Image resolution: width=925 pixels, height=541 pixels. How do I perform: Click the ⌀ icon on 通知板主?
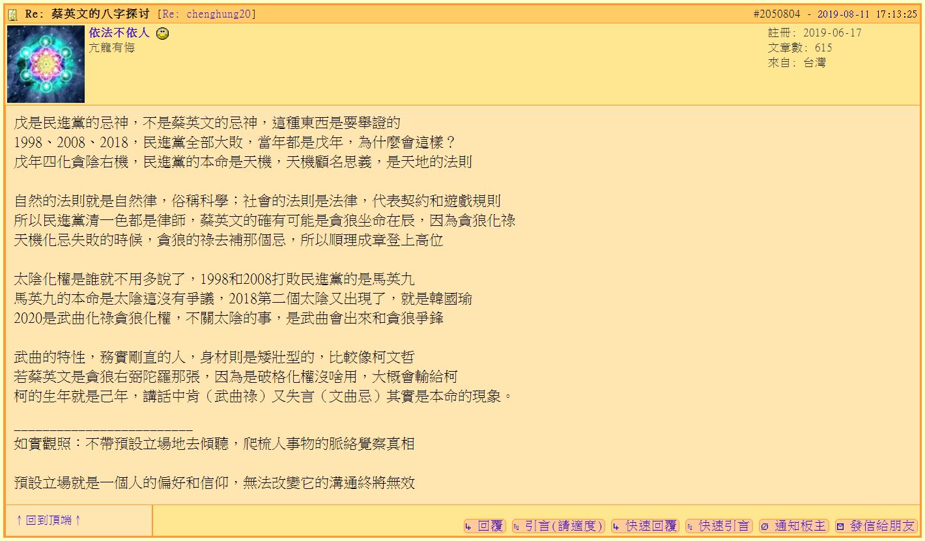(x=764, y=526)
